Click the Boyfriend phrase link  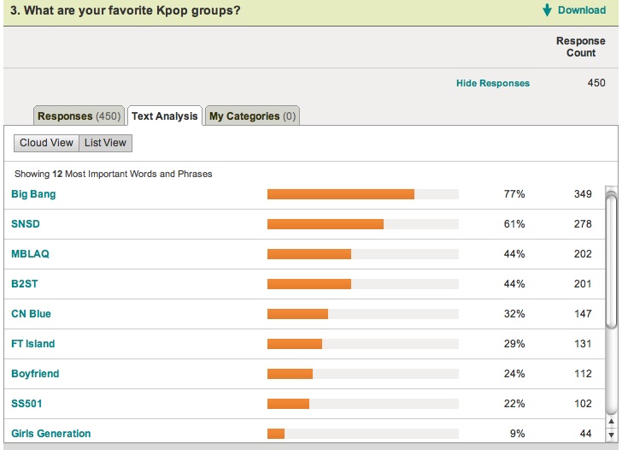35,374
